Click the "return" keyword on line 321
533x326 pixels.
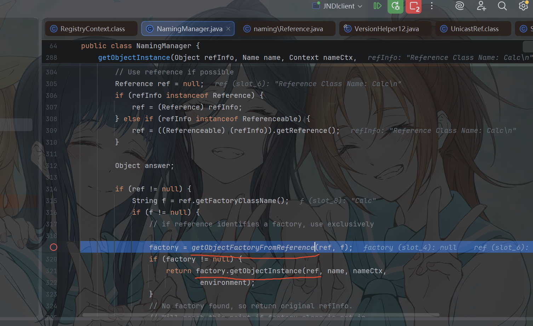pos(179,271)
